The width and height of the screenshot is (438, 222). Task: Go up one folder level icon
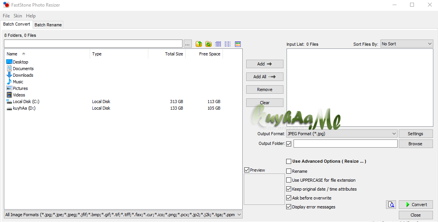pos(198,44)
